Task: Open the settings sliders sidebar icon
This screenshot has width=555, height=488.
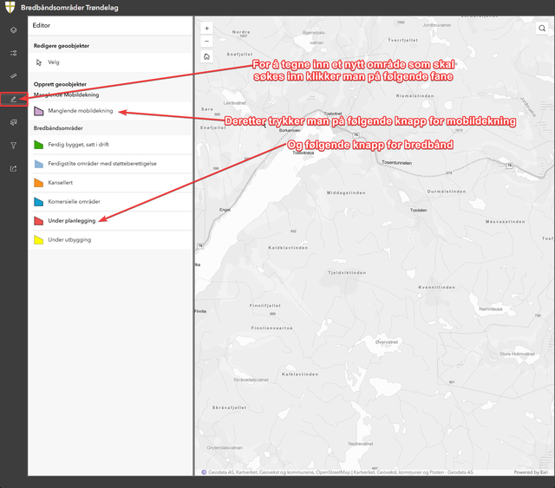Action: 14,53
